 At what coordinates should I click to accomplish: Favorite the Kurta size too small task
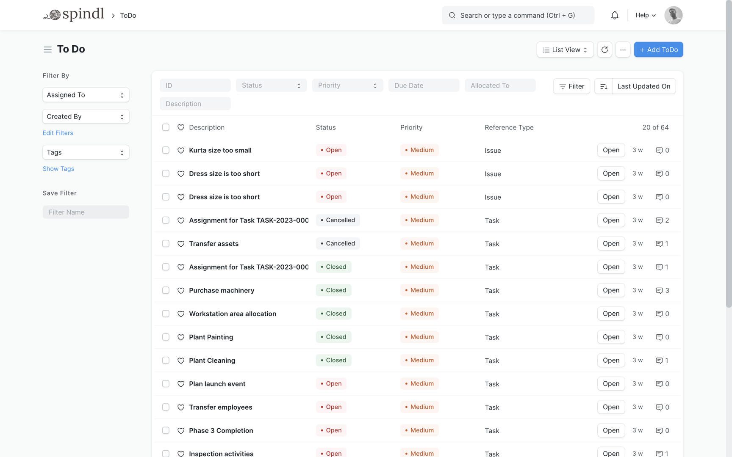click(x=181, y=150)
